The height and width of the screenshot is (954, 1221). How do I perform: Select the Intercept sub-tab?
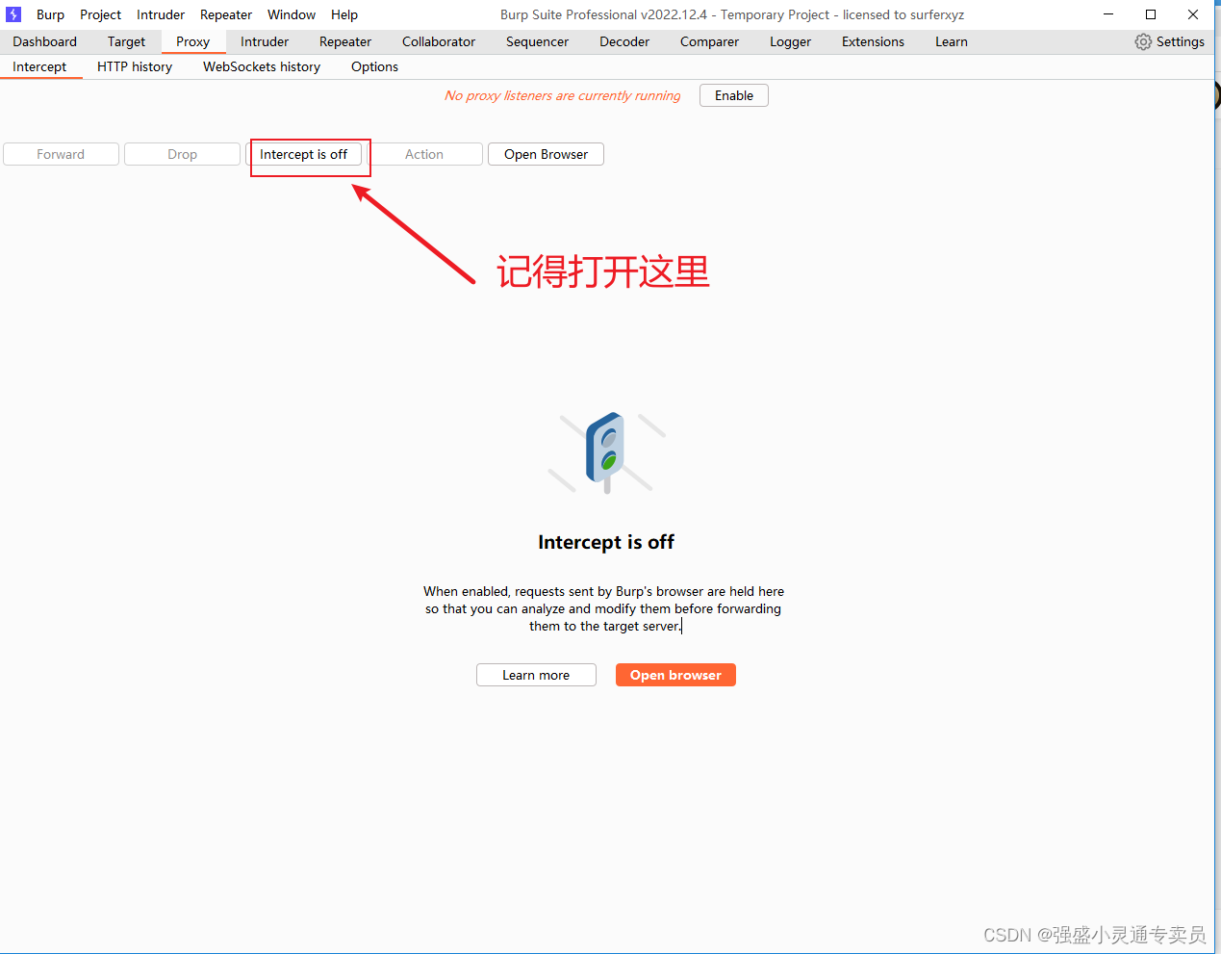(39, 66)
